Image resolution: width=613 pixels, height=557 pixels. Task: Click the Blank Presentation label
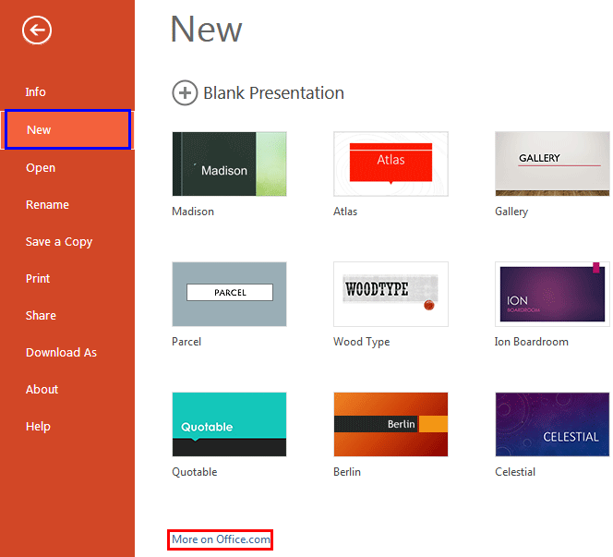273,93
